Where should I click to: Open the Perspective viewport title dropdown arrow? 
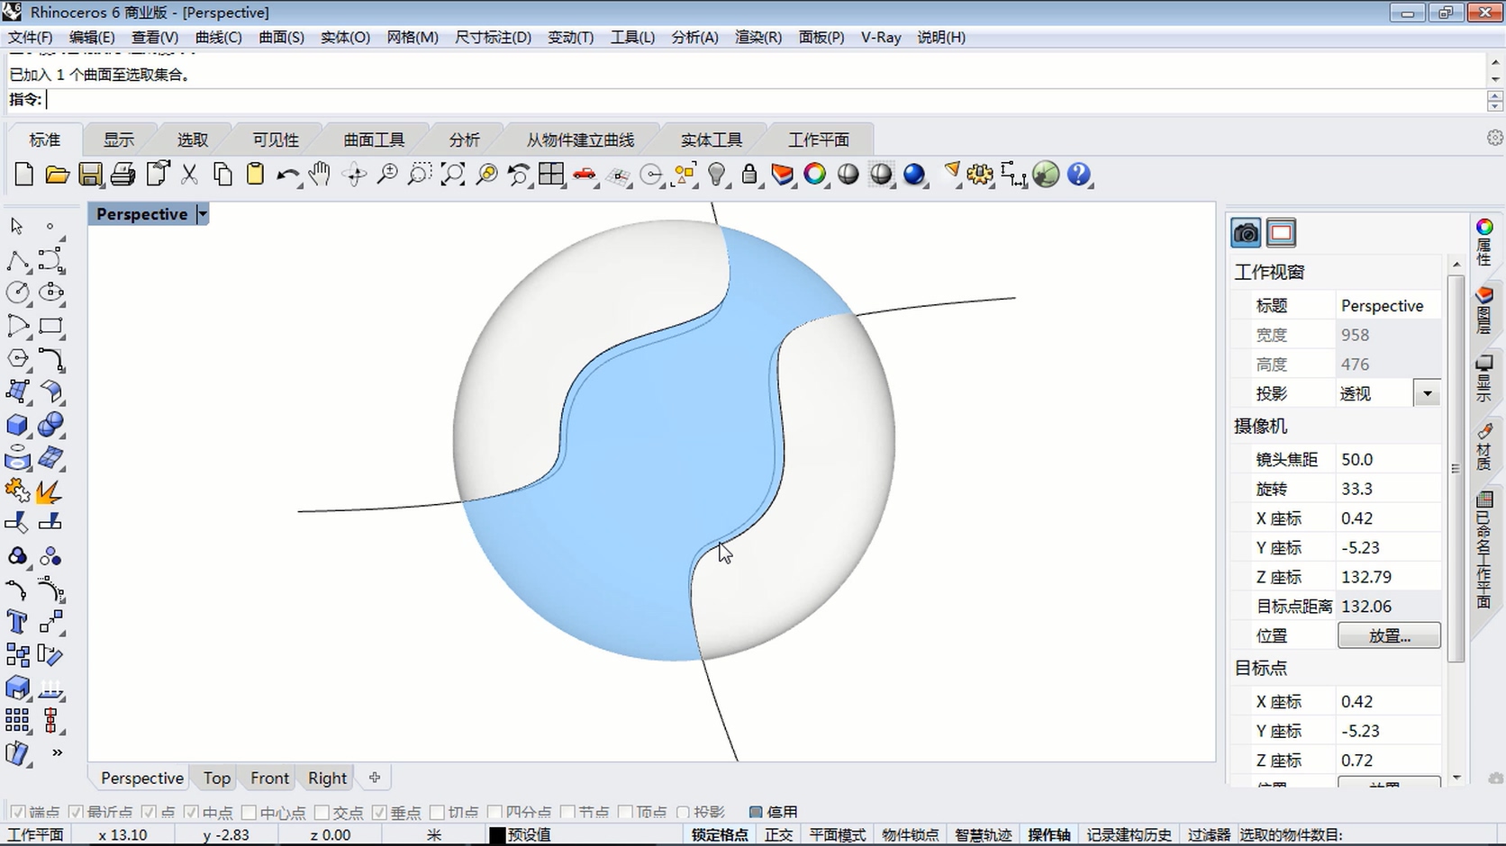tap(203, 214)
